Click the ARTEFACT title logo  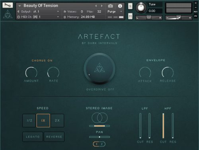pyautogui.click(x=99, y=37)
